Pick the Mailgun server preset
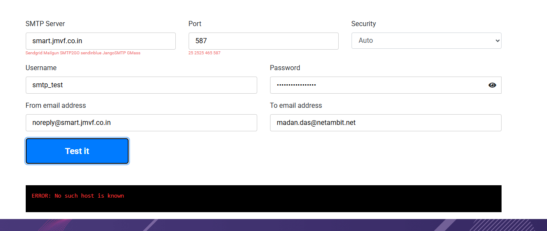 (x=51, y=53)
